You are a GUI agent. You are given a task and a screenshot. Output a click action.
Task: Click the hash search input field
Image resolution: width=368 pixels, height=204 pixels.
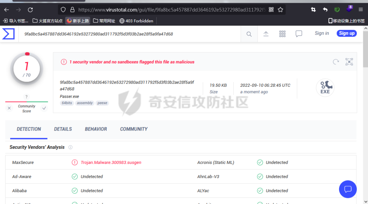pos(129,34)
